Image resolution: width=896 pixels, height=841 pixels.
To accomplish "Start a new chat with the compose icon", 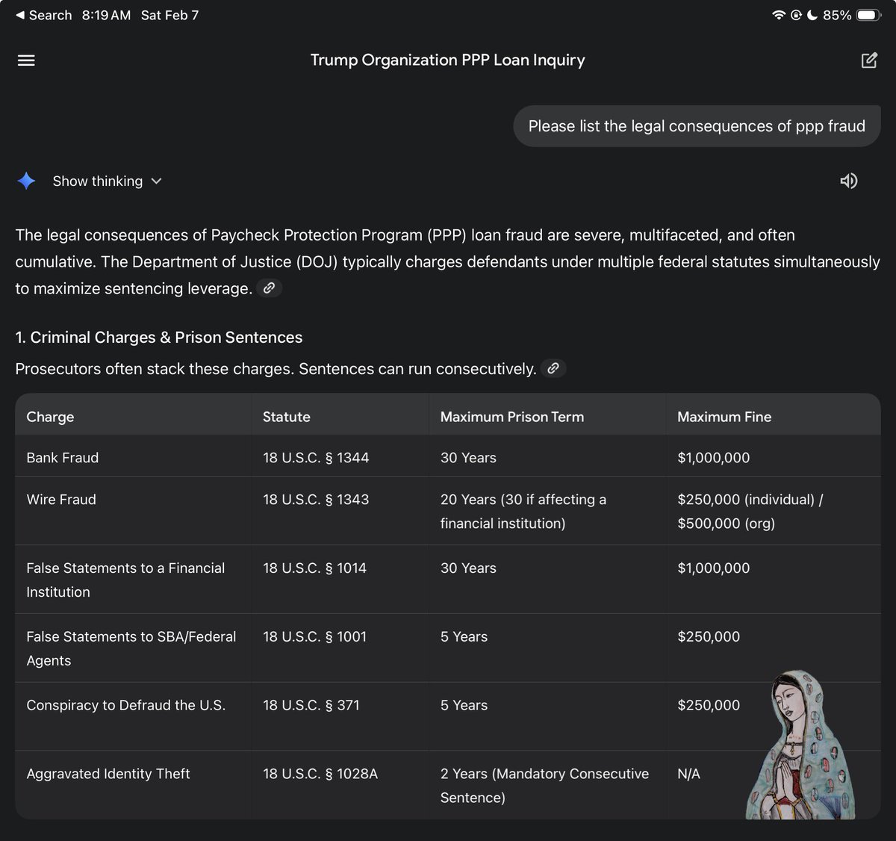I will [x=869, y=60].
